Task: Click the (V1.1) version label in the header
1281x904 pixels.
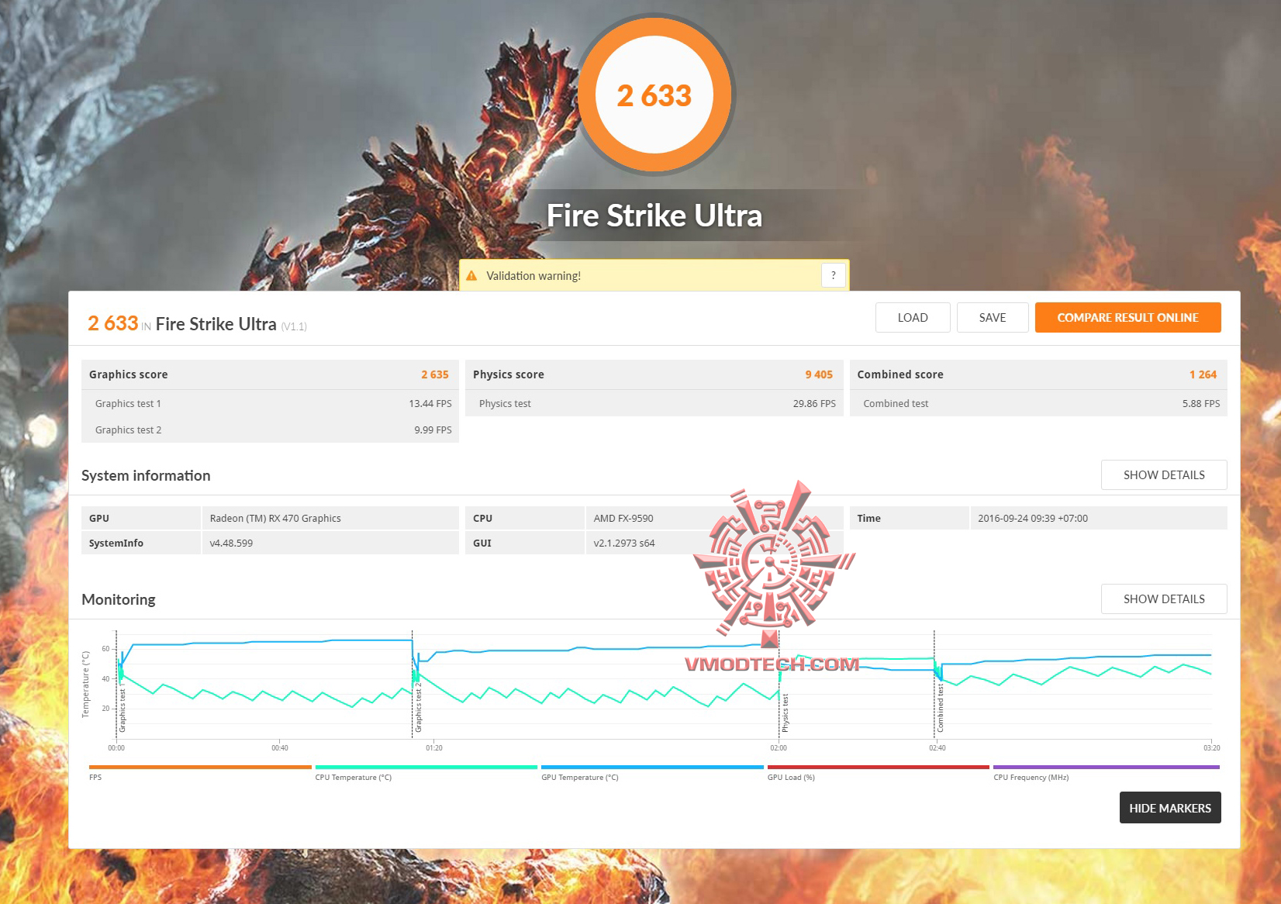Action: [x=294, y=327]
